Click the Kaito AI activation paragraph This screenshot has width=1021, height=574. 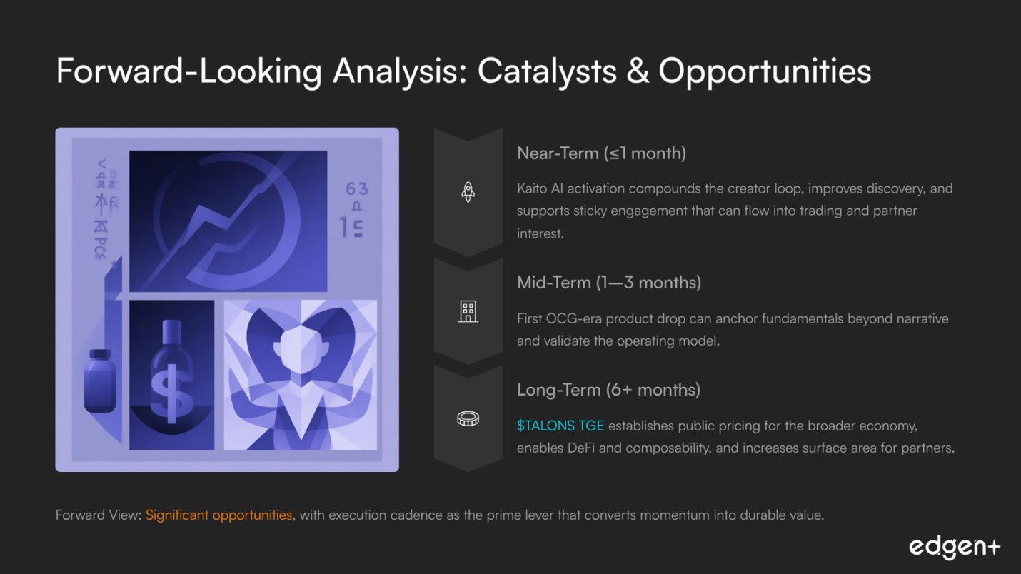point(734,211)
